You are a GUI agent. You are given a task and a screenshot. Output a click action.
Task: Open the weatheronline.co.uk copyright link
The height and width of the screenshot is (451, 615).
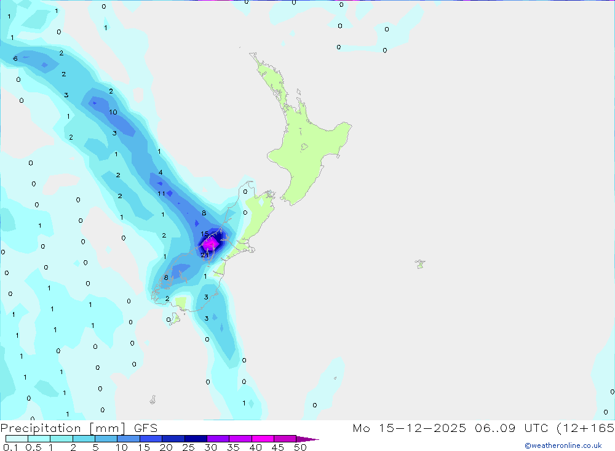click(x=563, y=445)
